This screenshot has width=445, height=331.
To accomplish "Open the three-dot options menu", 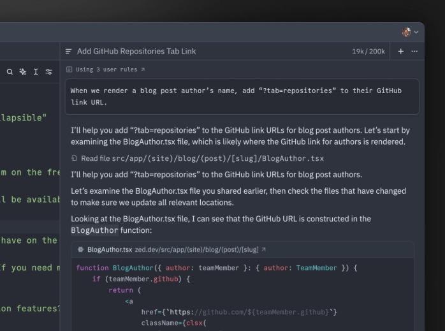I will tap(414, 52).
